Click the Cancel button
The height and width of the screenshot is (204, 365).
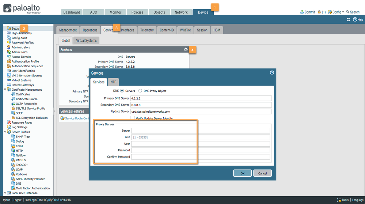click(262, 173)
